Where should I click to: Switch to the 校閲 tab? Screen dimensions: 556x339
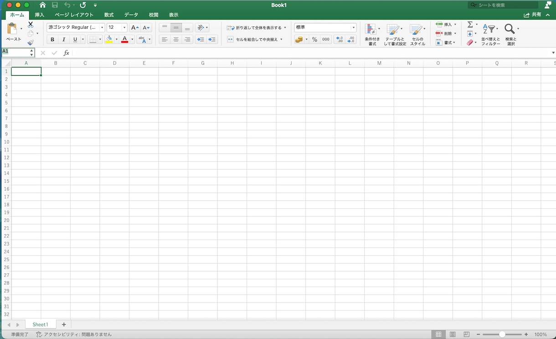[x=154, y=15]
